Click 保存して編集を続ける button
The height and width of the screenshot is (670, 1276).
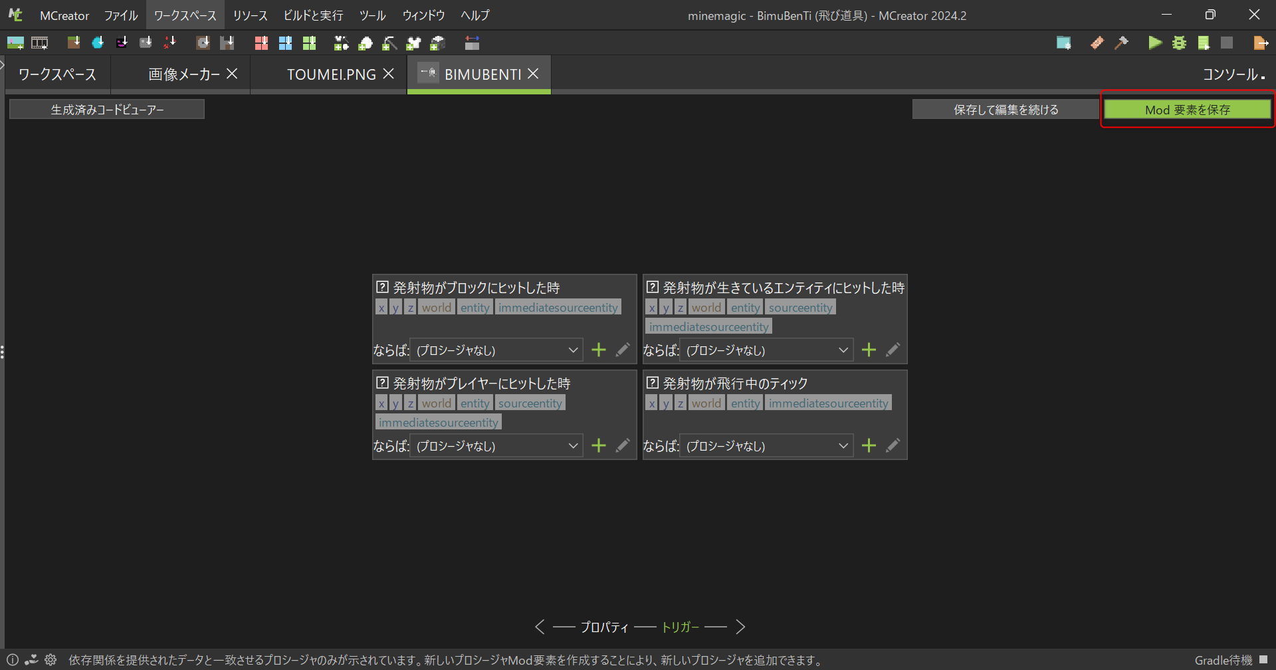point(1006,110)
